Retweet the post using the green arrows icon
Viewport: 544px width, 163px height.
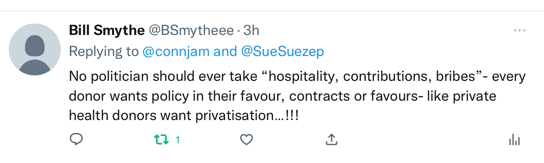click(x=160, y=139)
